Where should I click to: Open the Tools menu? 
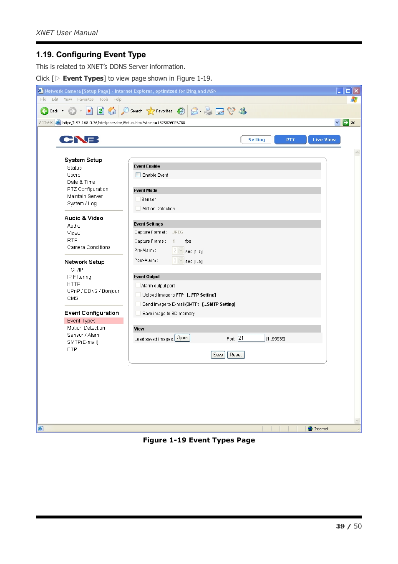[104, 99]
